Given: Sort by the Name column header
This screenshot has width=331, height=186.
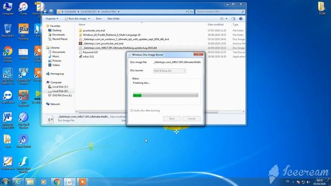Looking at the screenshot, I should pyautogui.click(x=82, y=25).
